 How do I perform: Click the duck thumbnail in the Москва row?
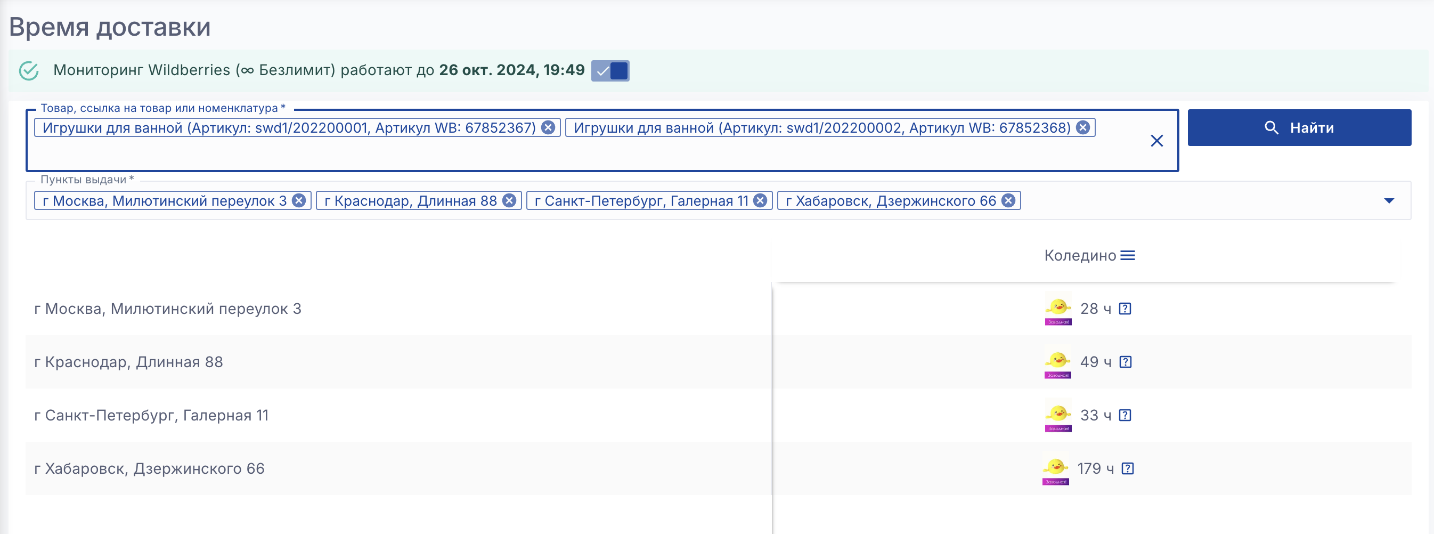[x=1057, y=309]
